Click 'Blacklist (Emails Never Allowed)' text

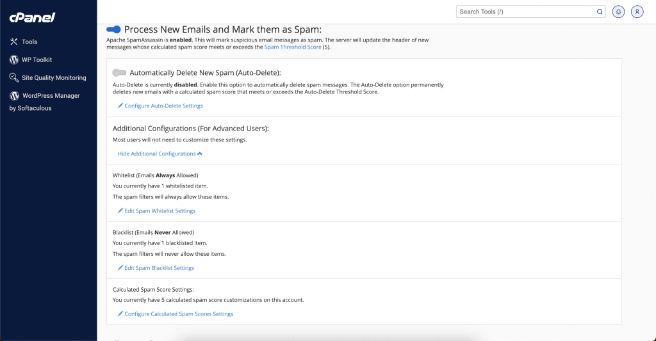(153, 232)
